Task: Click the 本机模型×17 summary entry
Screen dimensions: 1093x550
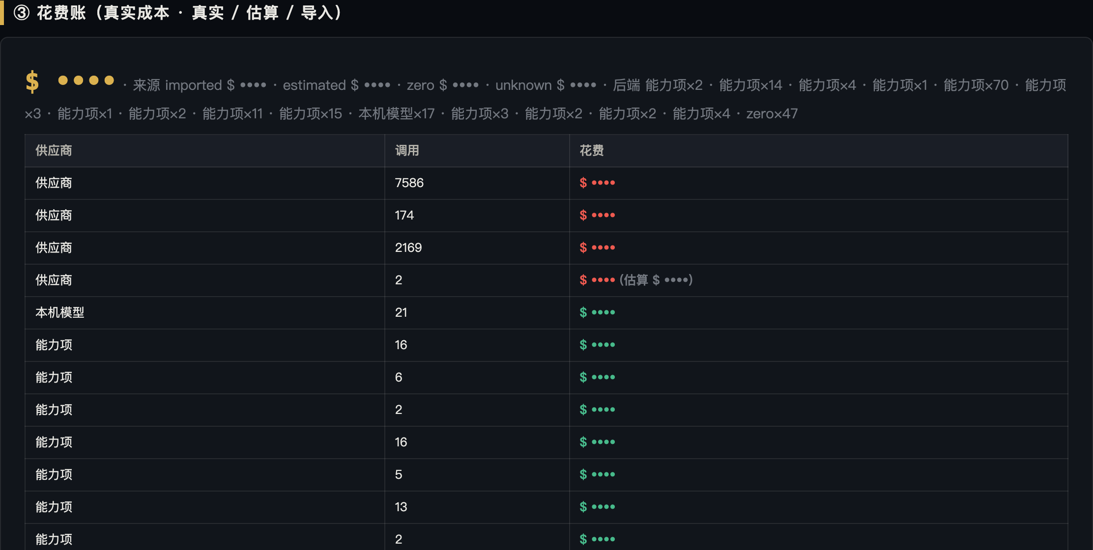Action: pos(397,114)
